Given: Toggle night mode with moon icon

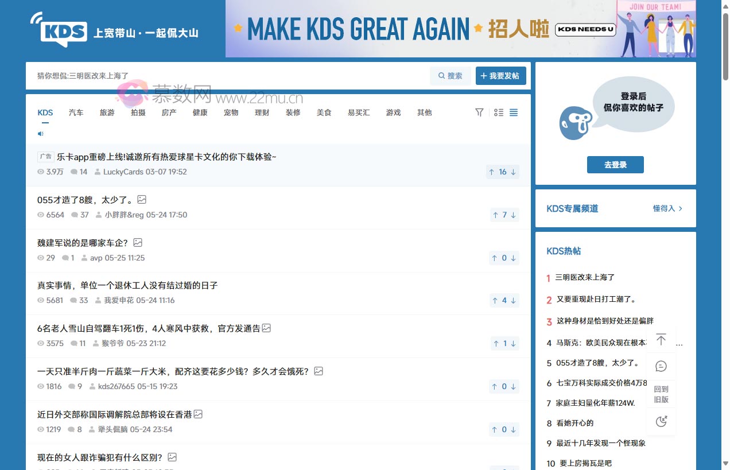Looking at the screenshot, I should [661, 421].
